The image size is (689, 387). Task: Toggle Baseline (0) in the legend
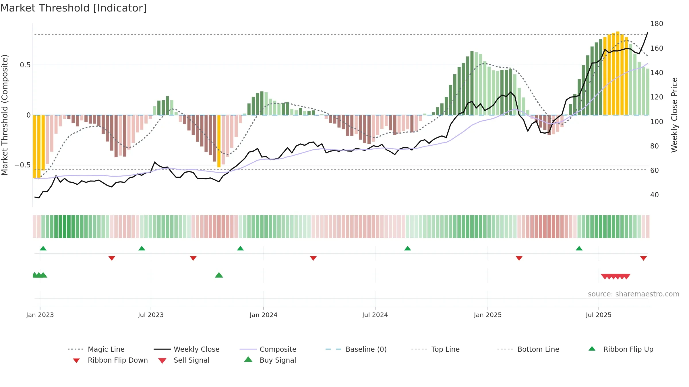point(356,349)
